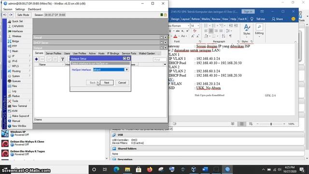
Task: Open New WinBox entry
Action: click(x=19, y=126)
